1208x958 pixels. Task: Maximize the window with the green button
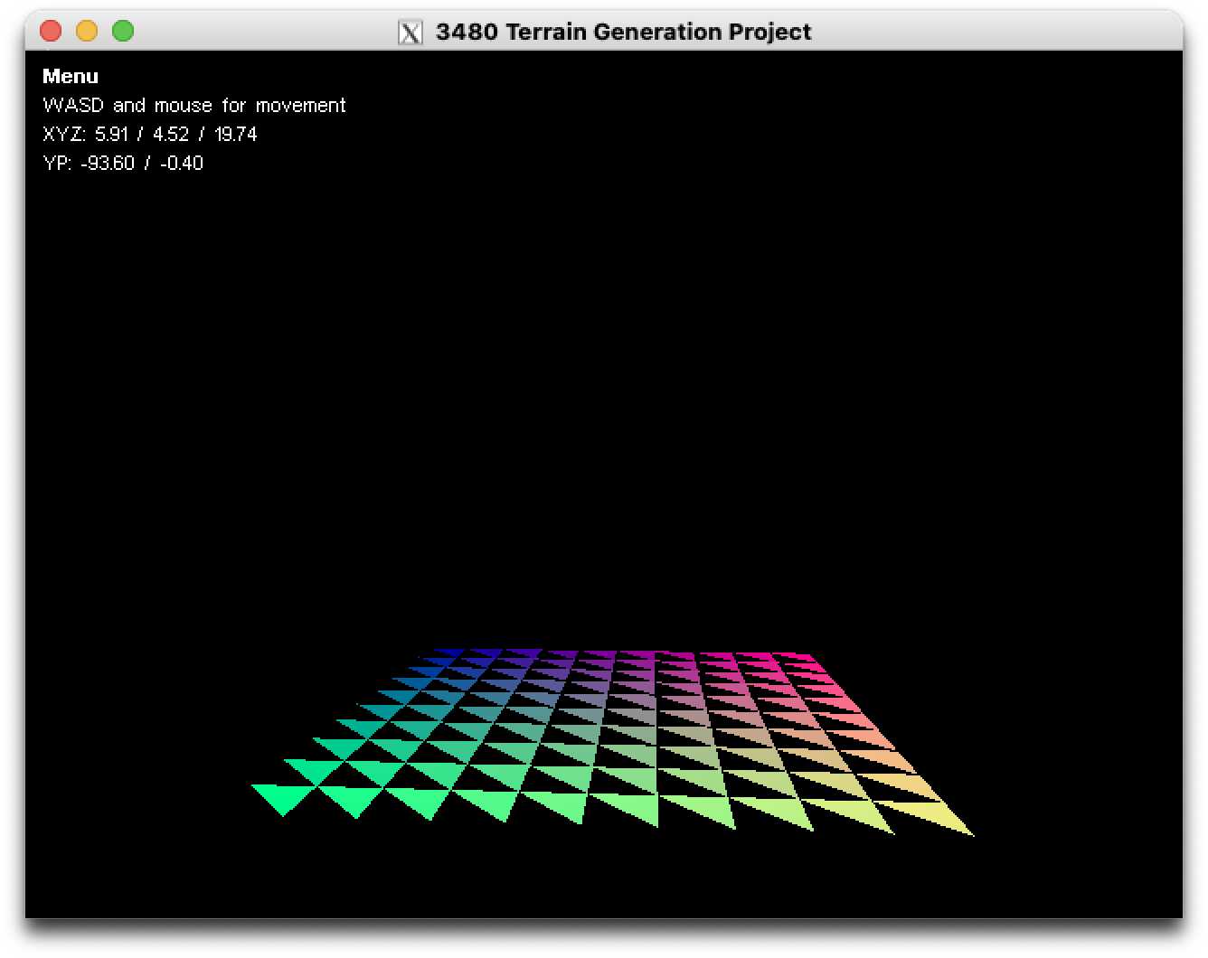tap(123, 32)
